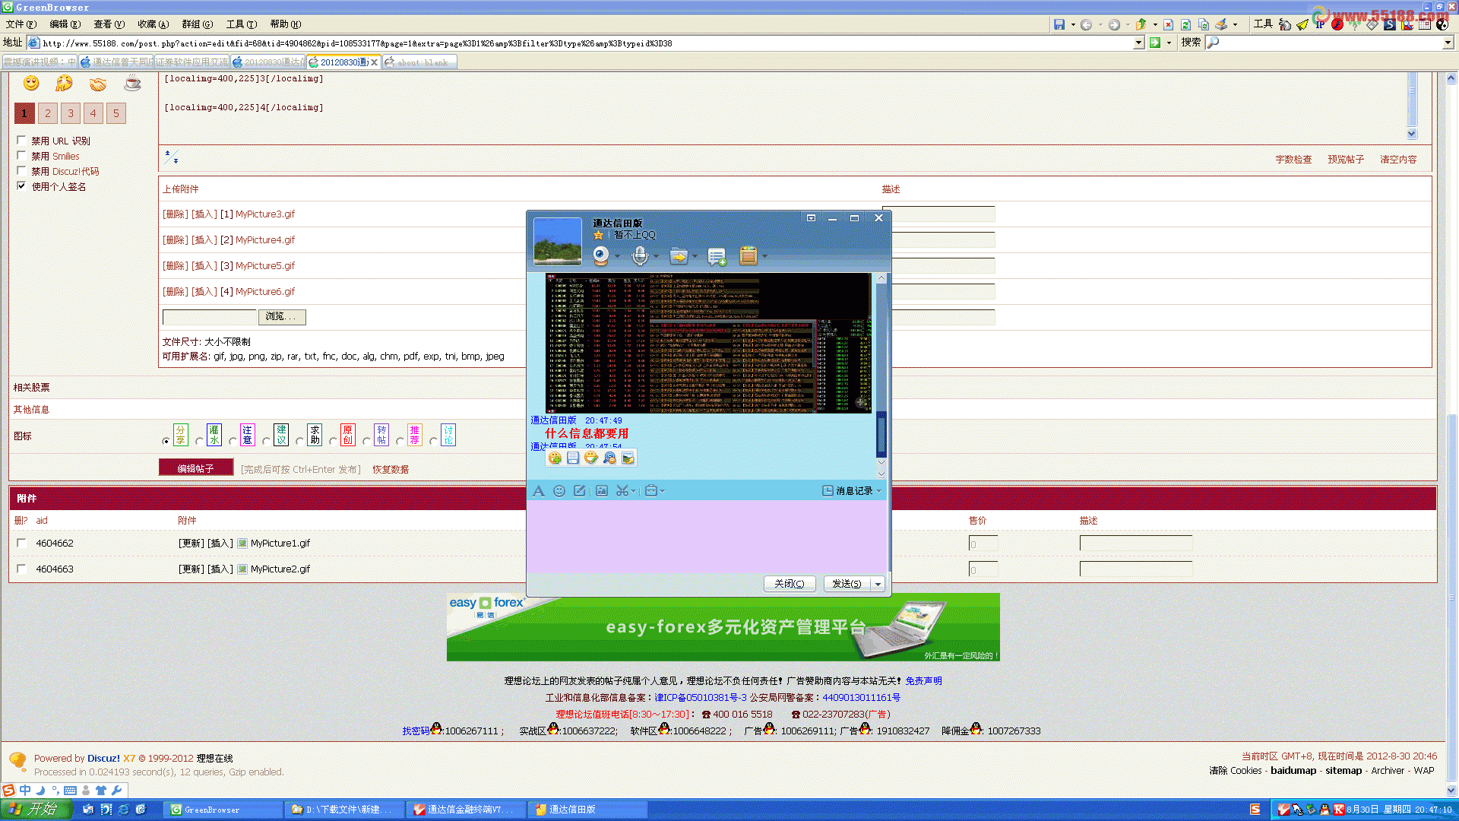Select the 求助 post icon radio button
1459x821 pixels.
(x=299, y=441)
